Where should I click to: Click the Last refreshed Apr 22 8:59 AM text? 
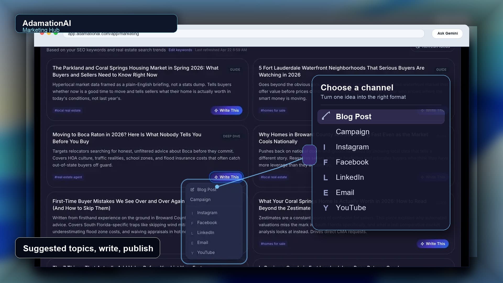221,50
